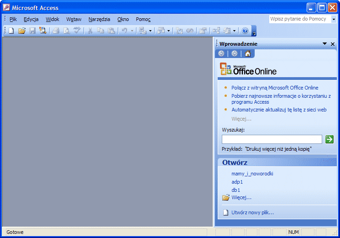Screen dimensions: 340x238
Task: Click the Open folder toolbar icon
Action: (21, 31)
